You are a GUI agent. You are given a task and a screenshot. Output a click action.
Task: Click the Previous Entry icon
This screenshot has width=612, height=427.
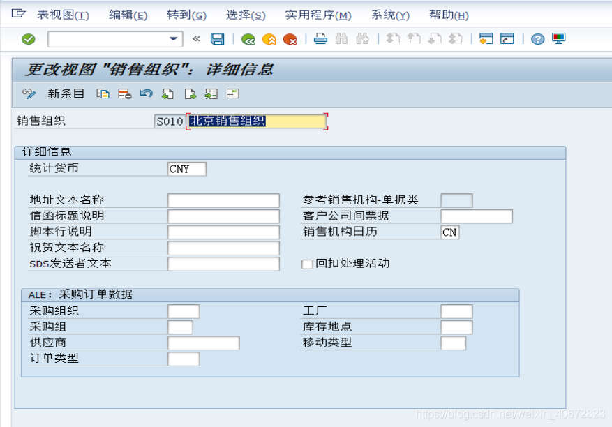[168, 93]
